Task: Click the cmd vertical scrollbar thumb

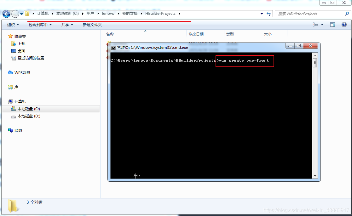Action: pos(315,63)
